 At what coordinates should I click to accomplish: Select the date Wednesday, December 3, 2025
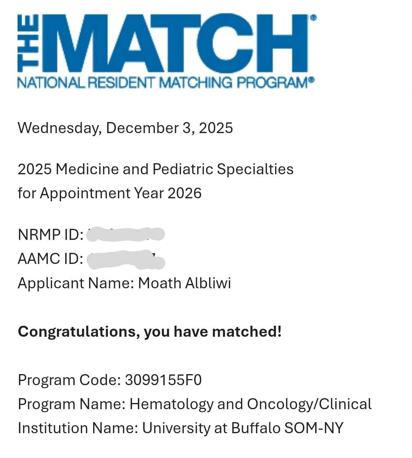click(125, 128)
